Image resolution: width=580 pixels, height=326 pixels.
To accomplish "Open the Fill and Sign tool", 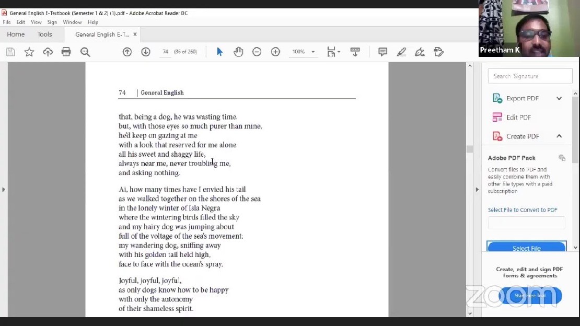I will tap(420, 52).
